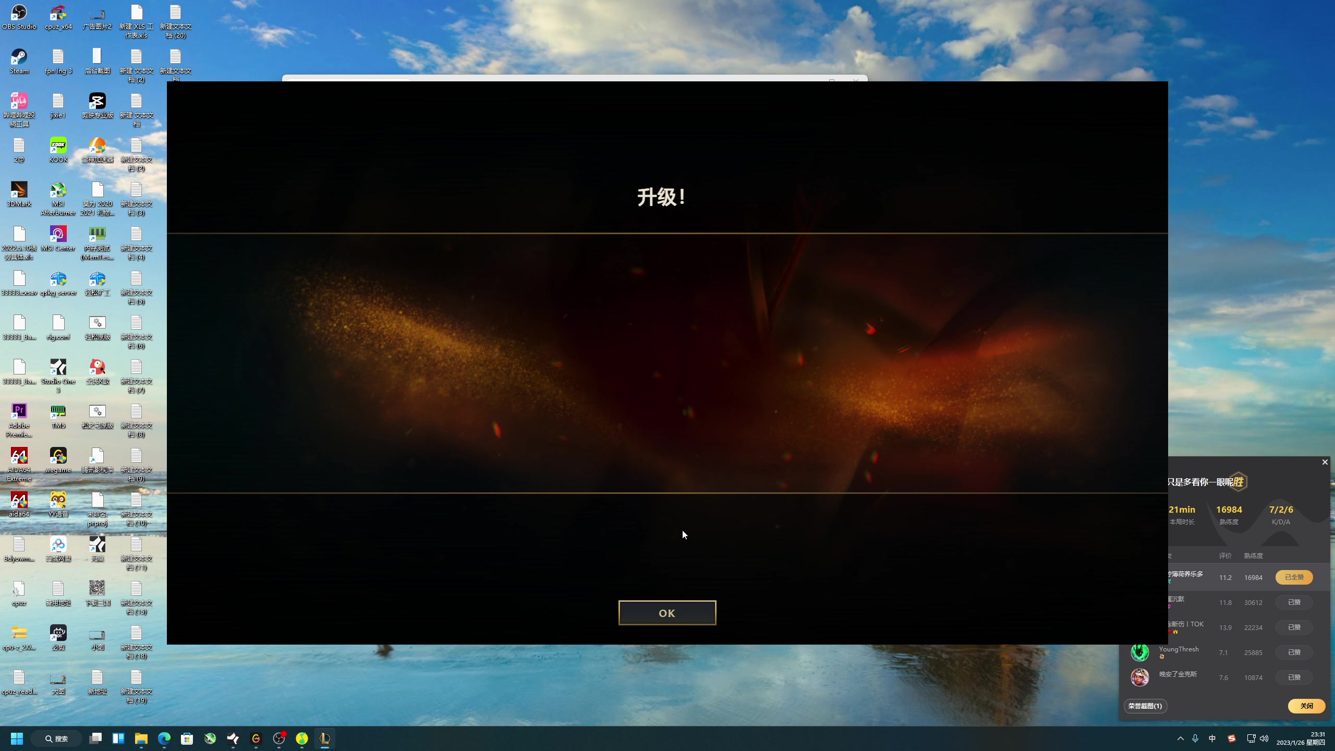Select the 哔哩哔哩投稿工具 desktop shortcut
The height and width of the screenshot is (751, 1335).
click(19, 111)
